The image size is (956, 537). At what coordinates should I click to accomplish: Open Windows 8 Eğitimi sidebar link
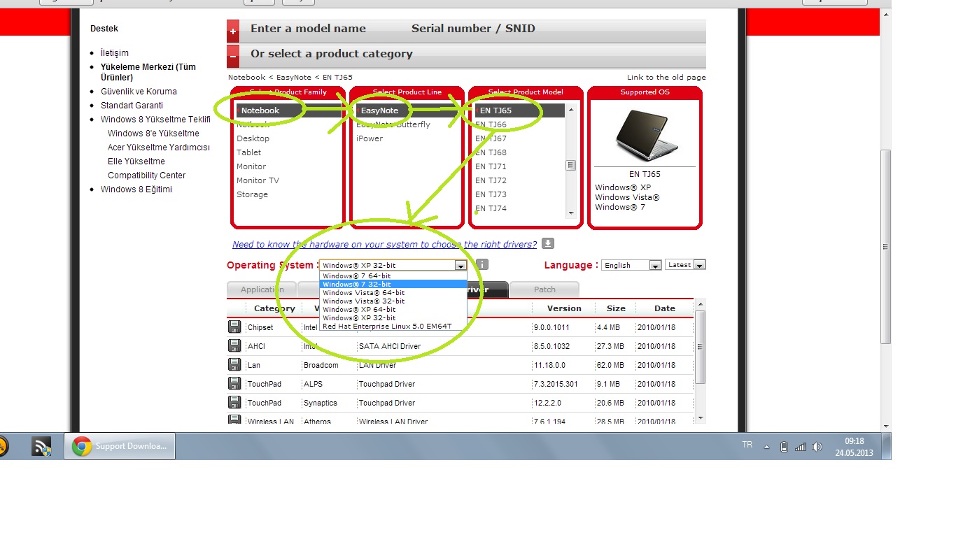click(136, 189)
